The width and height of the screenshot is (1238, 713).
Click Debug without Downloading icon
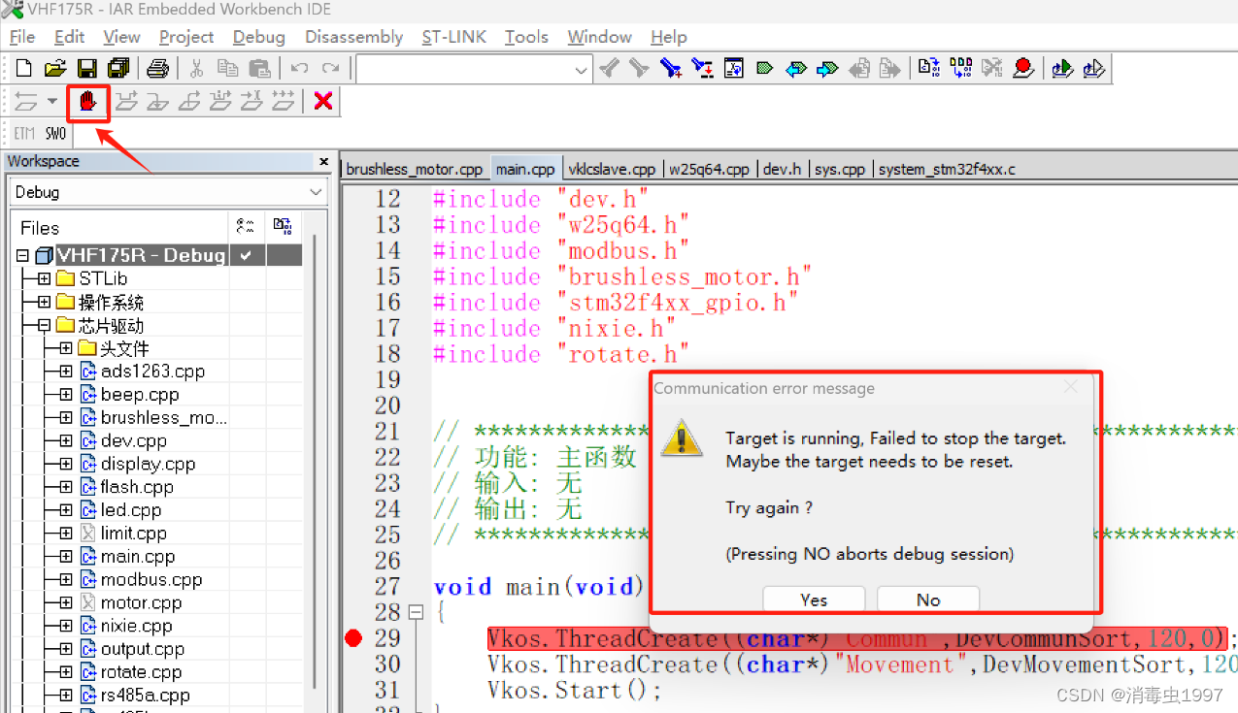(1093, 68)
